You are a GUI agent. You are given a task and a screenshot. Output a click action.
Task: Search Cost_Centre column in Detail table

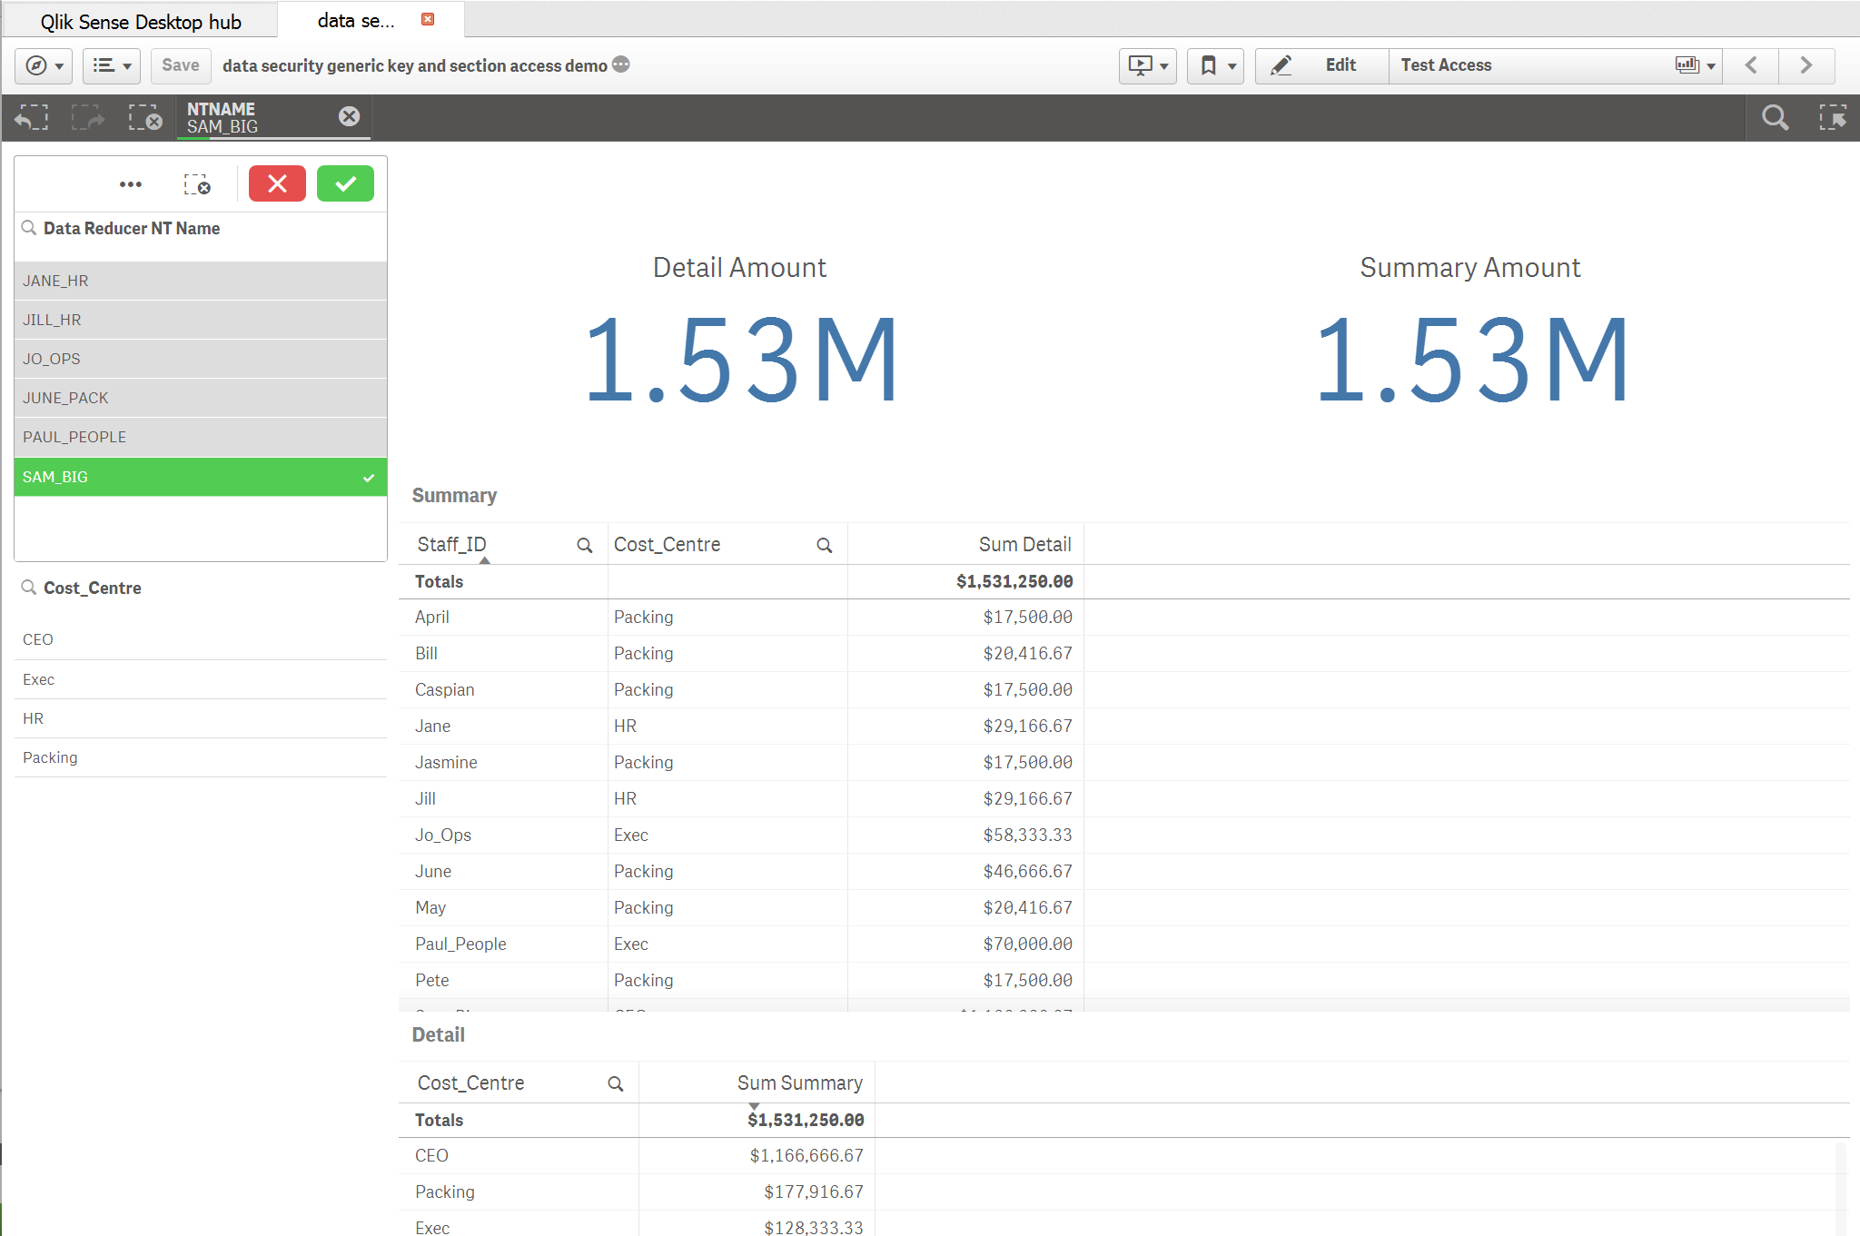tap(616, 1083)
